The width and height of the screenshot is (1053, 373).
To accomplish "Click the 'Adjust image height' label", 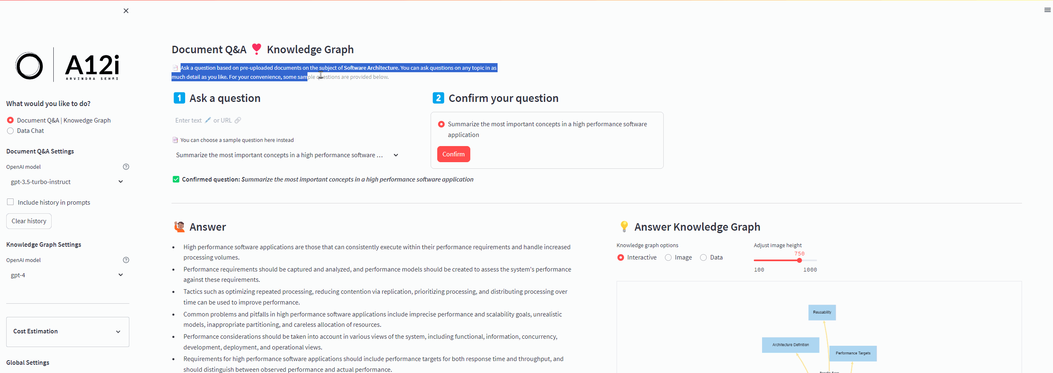I will [x=778, y=245].
